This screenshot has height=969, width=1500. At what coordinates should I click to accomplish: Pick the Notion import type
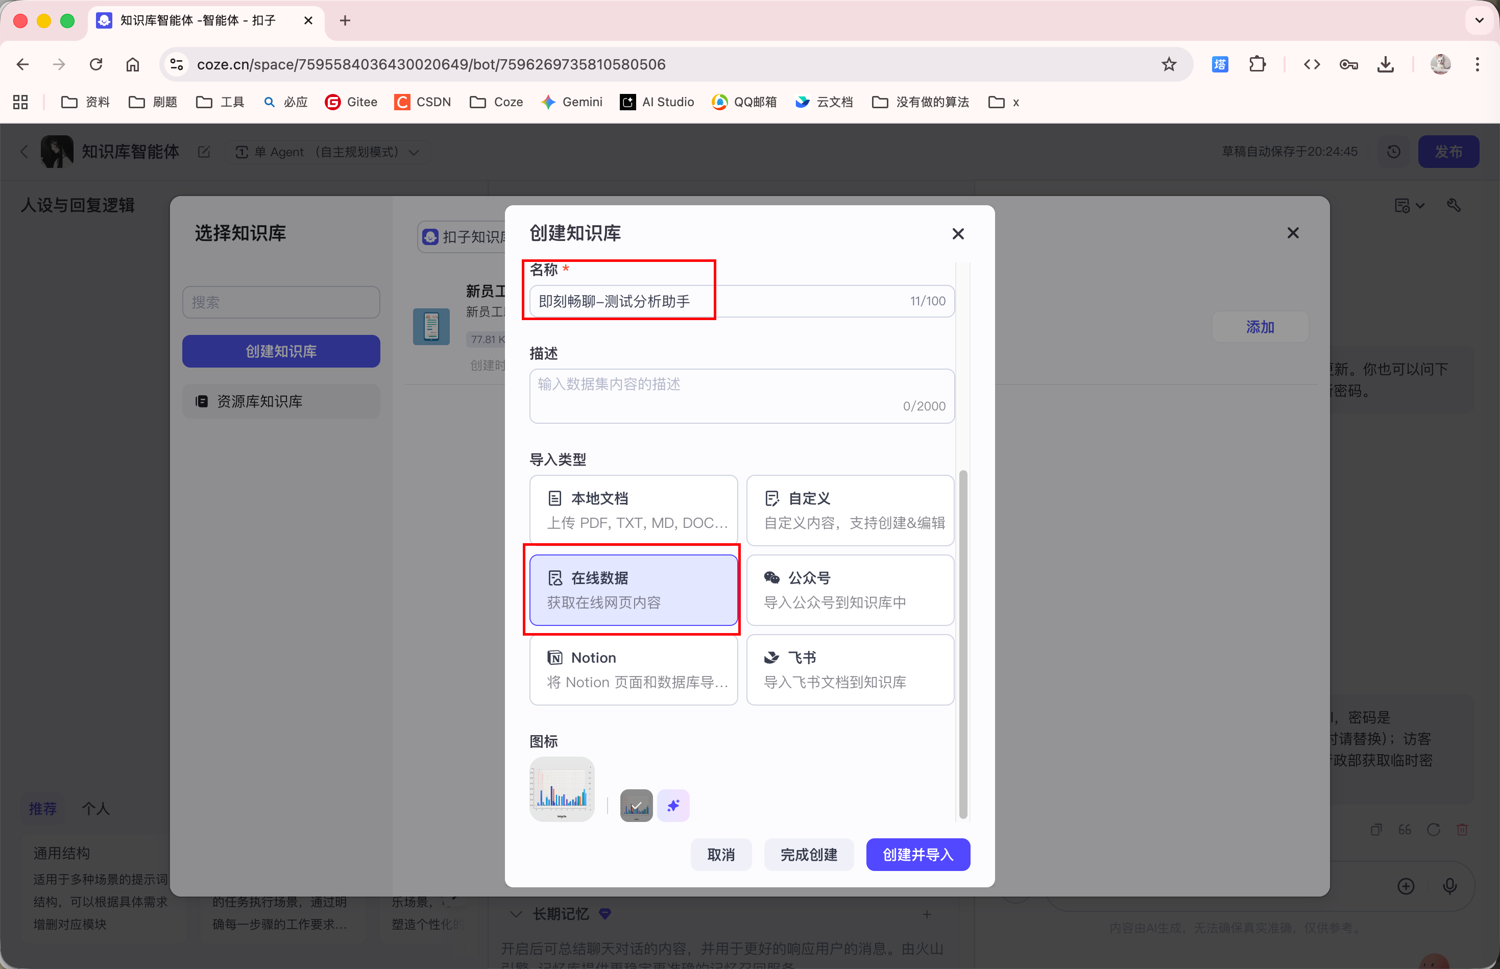(633, 669)
